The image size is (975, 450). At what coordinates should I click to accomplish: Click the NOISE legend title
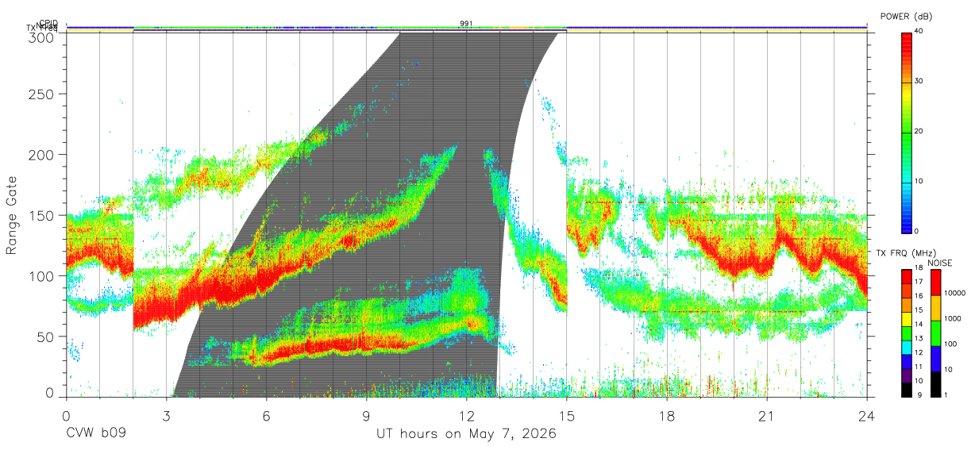pyautogui.click(x=940, y=263)
